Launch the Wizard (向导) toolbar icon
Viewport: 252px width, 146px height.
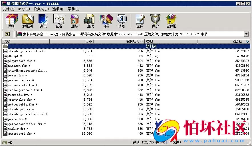[x=106, y=21]
